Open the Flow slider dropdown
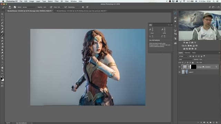 (62, 7)
